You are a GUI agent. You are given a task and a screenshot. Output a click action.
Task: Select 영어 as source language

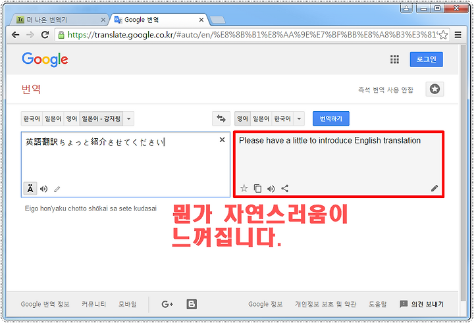click(x=72, y=119)
